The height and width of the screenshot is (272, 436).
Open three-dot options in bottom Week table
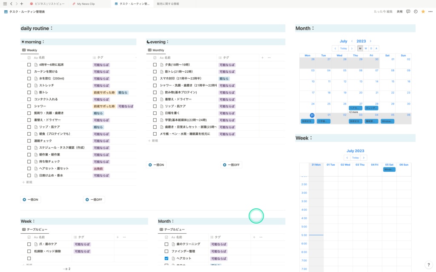[x=124, y=237]
